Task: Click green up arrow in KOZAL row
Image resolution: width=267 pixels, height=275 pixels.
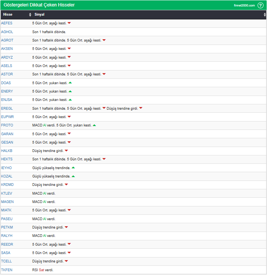Action: coord(73,176)
